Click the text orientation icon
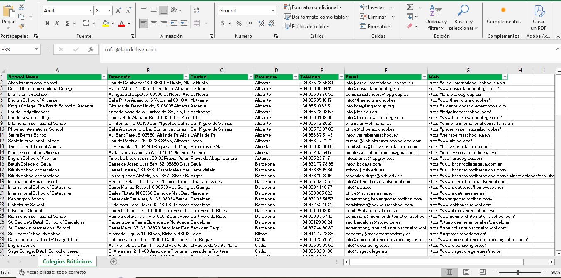Image resolution: width=561 pixels, height=278 pixels. pyautogui.click(x=174, y=10)
